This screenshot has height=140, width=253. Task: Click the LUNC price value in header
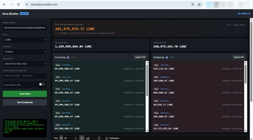(x=244, y=13)
